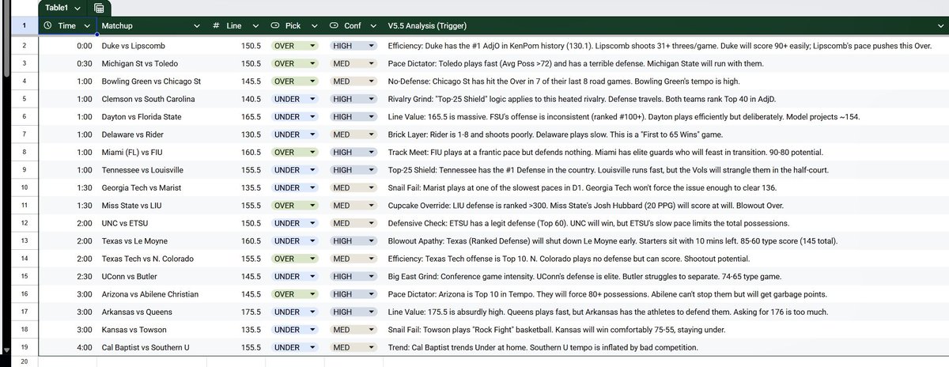Open the Conf chip for Tennessee vs Louisville

(353, 170)
